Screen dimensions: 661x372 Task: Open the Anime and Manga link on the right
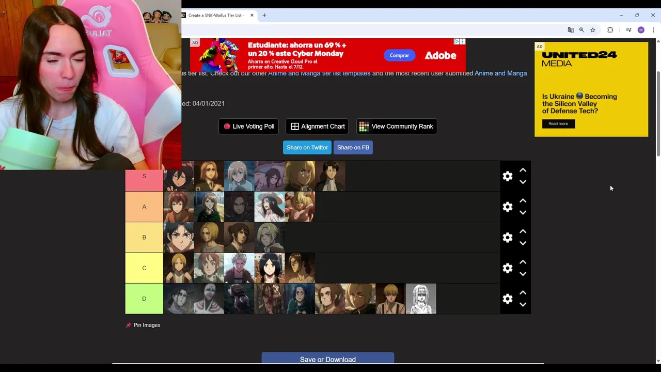(x=500, y=73)
